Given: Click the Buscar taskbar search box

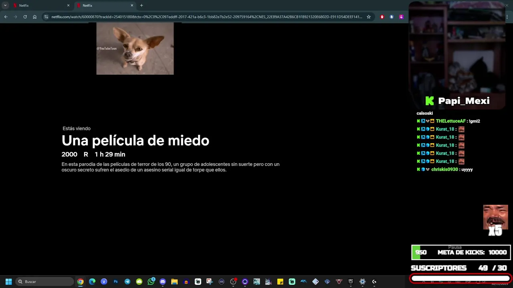Looking at the screenshot, I should (45, 282).
